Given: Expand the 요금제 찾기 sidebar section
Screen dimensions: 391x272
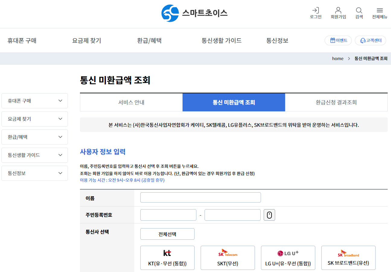Looking at the screenshot, I should pos(34,119).
